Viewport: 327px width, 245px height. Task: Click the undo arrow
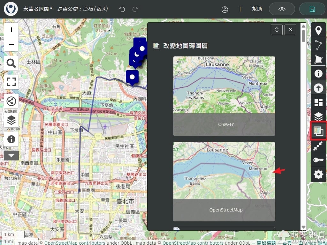[122, 9]
